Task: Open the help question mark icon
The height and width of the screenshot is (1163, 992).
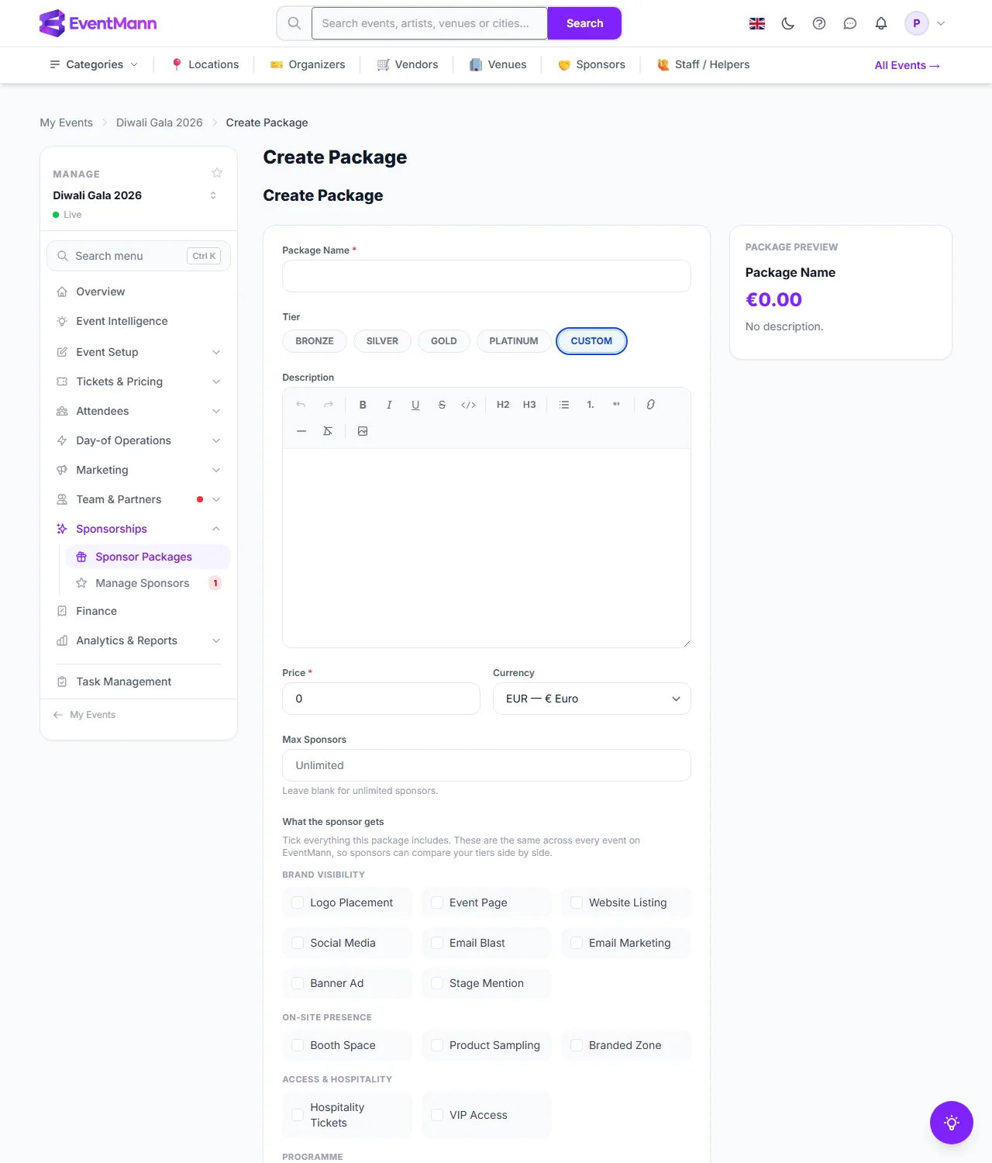Action: (819, 23)
